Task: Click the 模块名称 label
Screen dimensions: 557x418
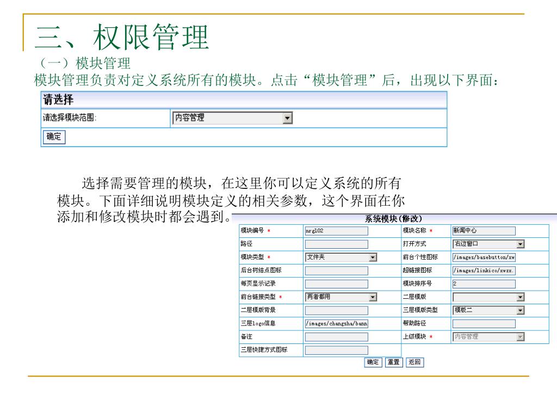Action: 414,231
